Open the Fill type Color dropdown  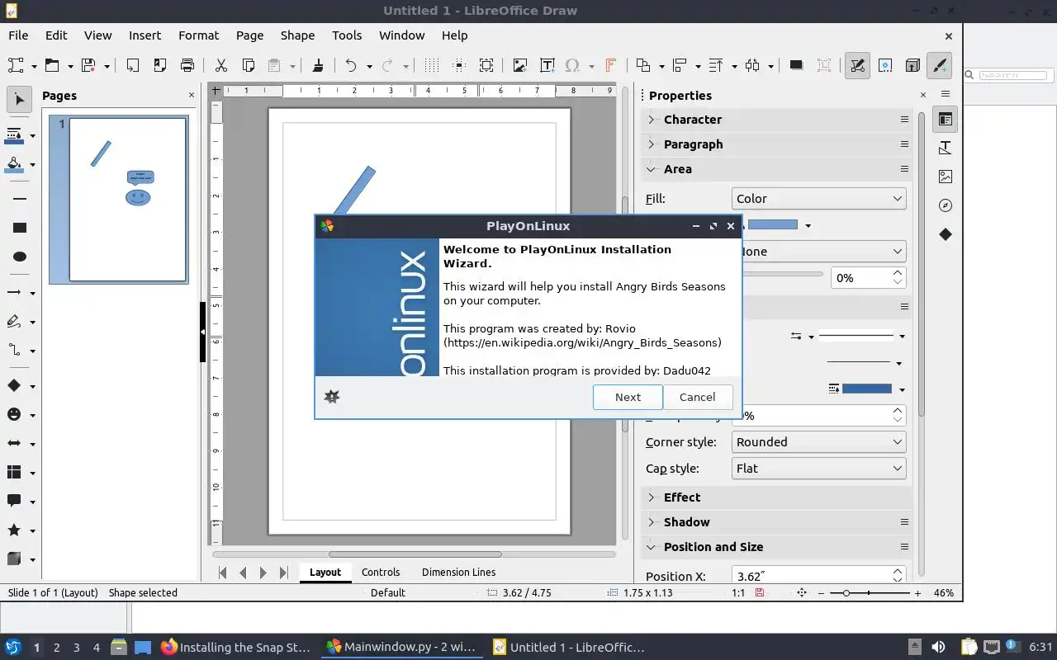tap(818, 199)
